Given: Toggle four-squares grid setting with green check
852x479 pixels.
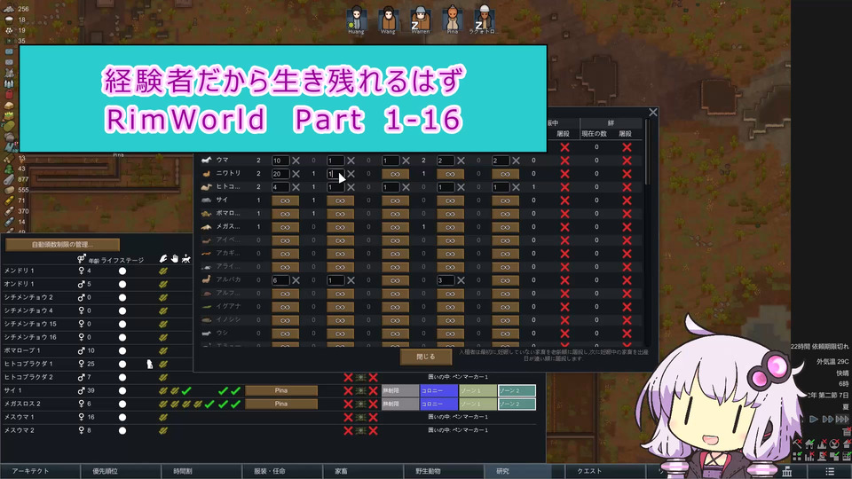Looking at the screenshot, I should pos(798,456).
